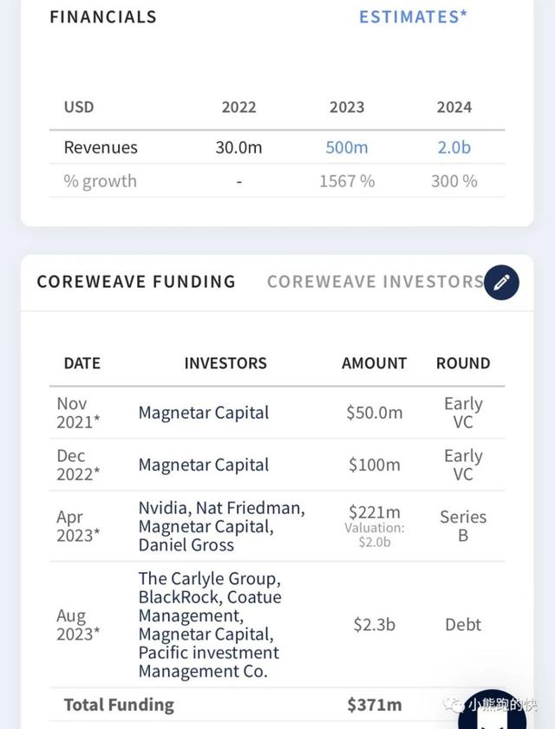Click the ROUND column header
This screenshot has height=729, width=555.
[463, 363]
